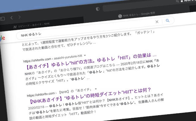Click the NHK N icon in first tab
The image size is (196, 121).
tap(15, 27)
